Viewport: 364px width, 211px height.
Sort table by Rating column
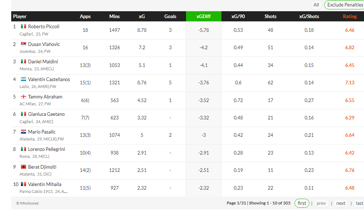pos(350,16)
